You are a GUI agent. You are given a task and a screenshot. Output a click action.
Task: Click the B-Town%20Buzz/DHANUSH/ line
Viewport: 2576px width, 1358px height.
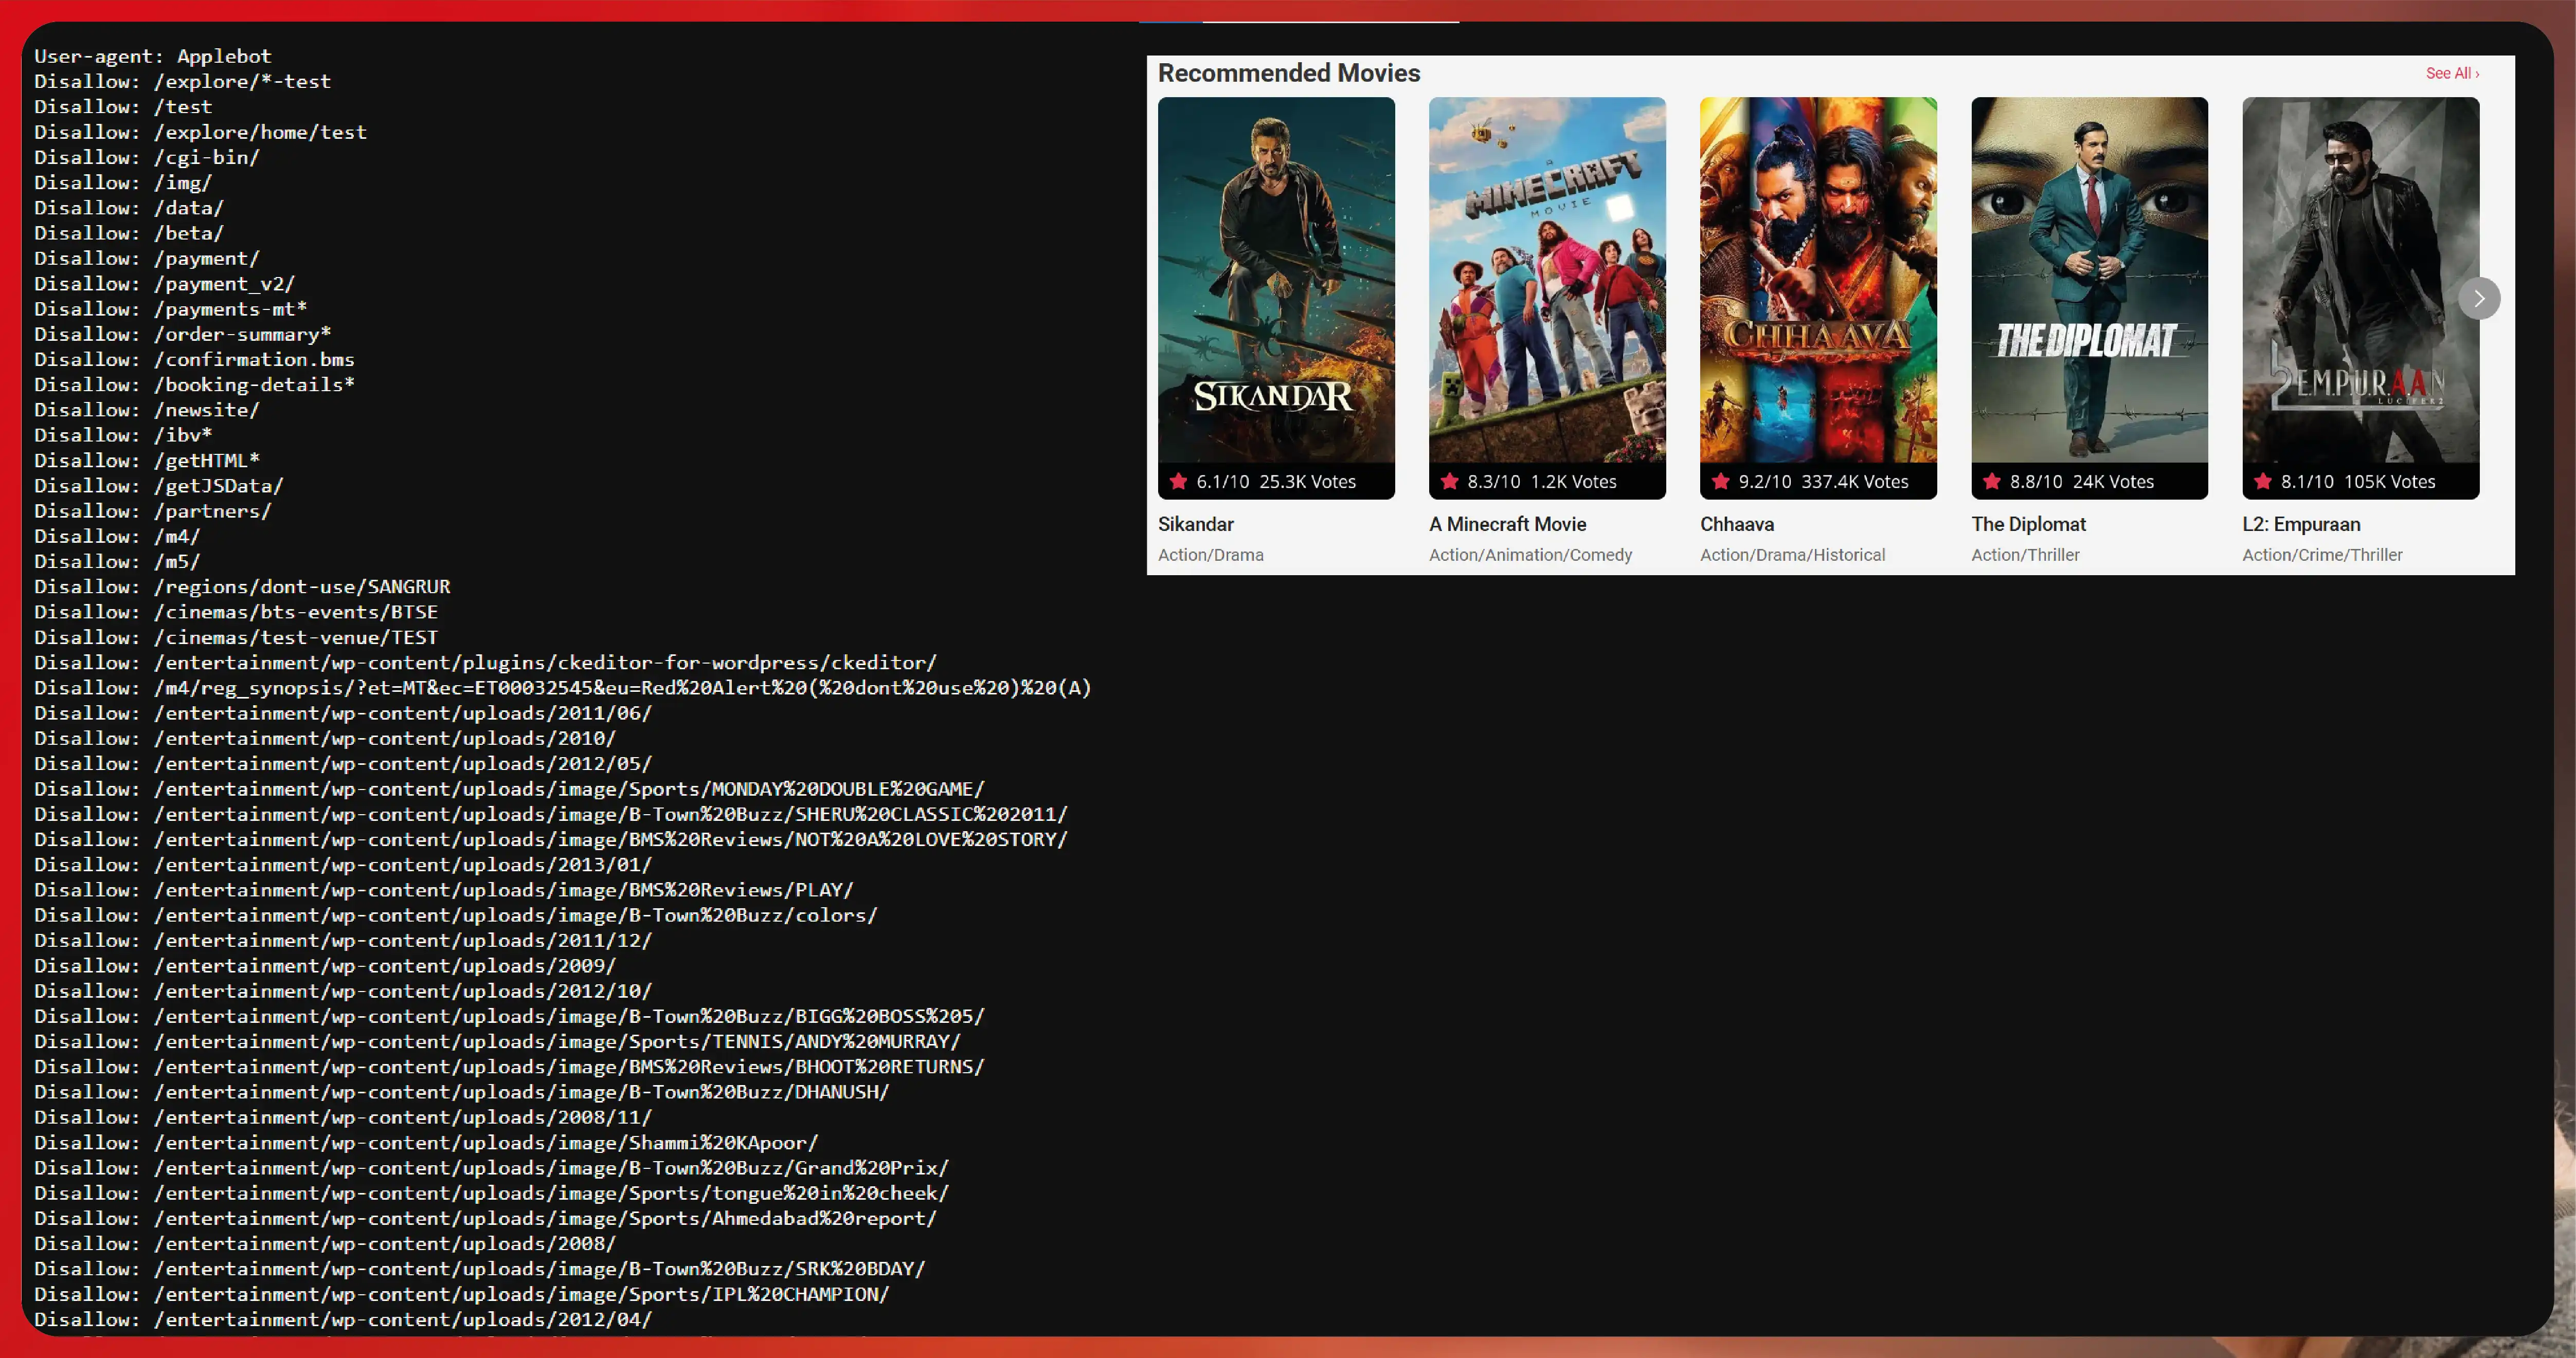[462, 1092]
